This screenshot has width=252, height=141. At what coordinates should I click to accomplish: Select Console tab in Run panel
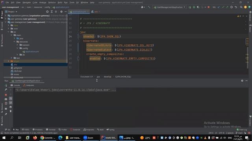coord(15,85)
